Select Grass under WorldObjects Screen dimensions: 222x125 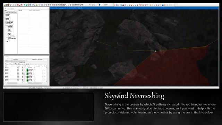coord(9,33)
